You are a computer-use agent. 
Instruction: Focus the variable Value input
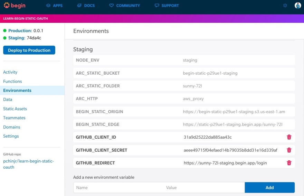204,187
